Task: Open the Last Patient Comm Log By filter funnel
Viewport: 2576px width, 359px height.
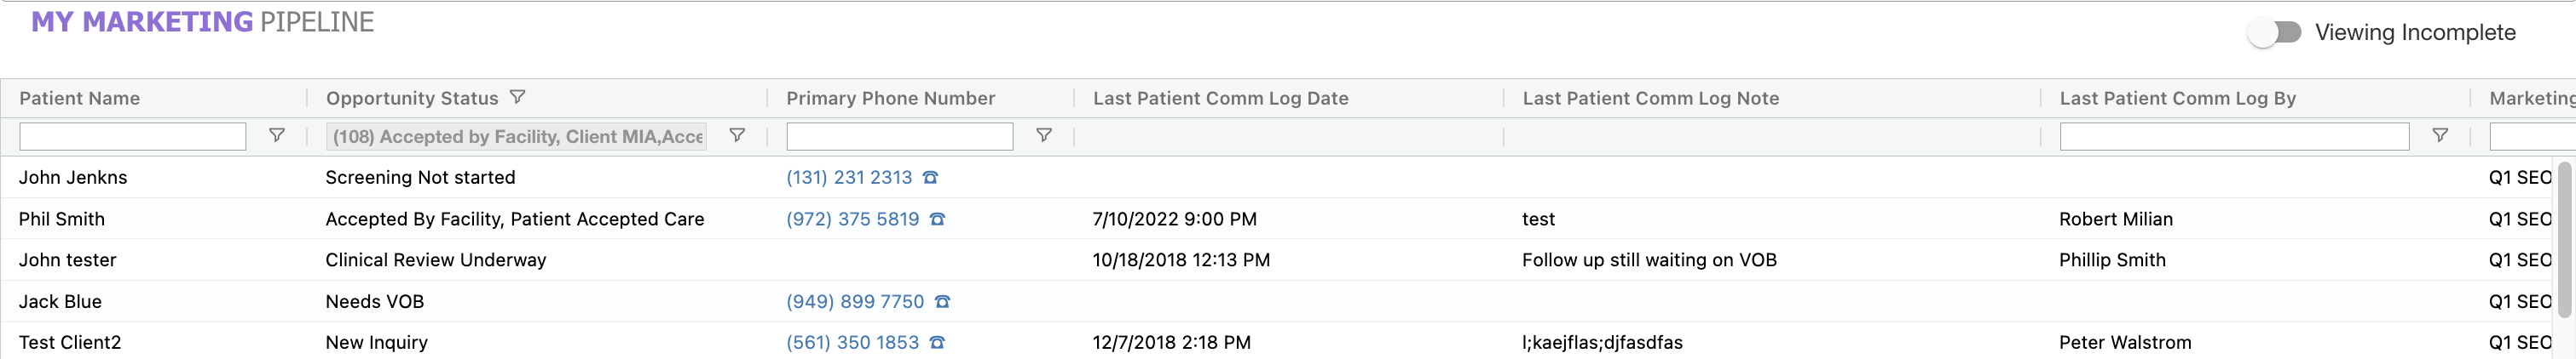Action: pos(2439,135)
